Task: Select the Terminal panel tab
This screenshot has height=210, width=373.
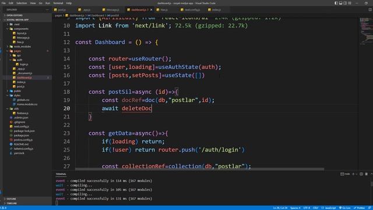Action: [61, 174]
